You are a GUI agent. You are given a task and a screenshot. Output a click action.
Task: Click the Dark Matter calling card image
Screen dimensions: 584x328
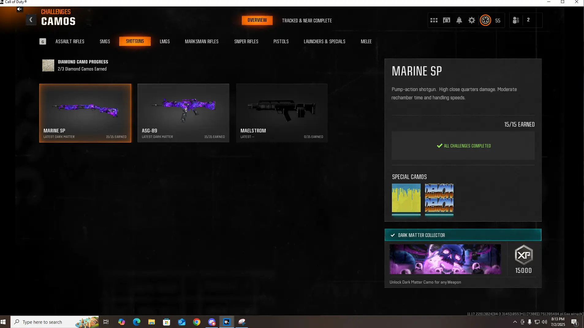(x=445, y=259)
